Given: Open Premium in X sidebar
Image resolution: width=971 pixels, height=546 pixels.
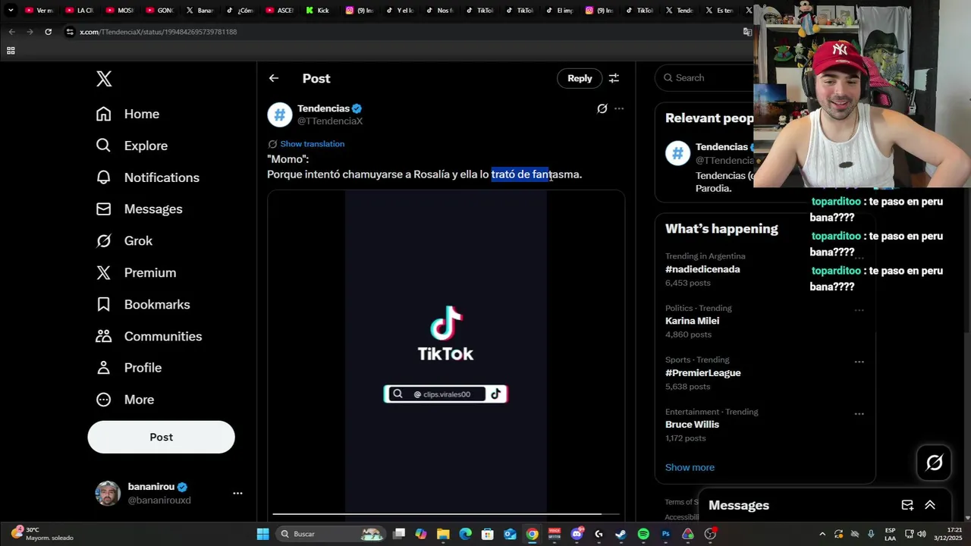Looking at the screenshot, I should point(135,273).
